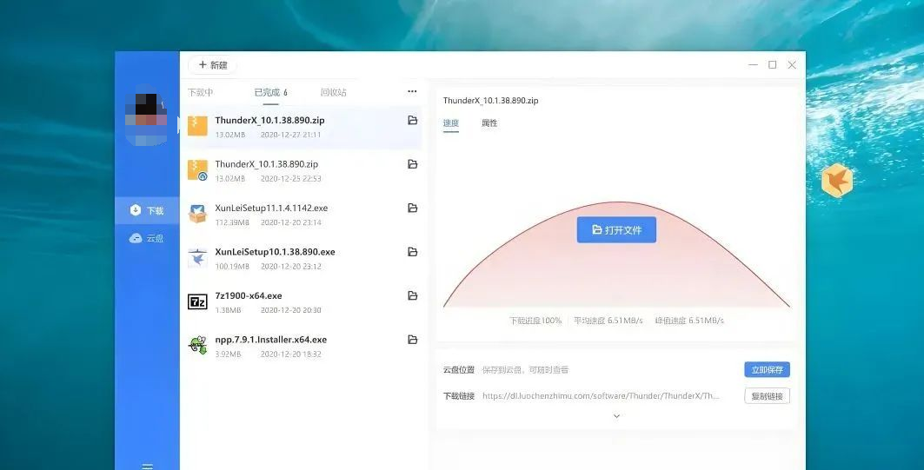Viewport: 924px width, 470px height.
Task: Open folder for ThunderX zip dated 2020-12-25
Action: [x=413, y=164]
